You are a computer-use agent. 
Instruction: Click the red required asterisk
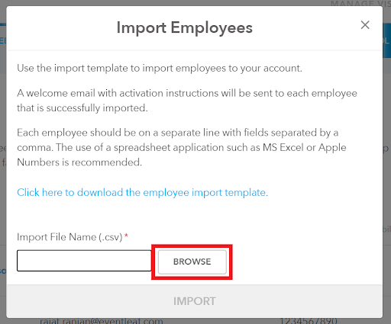[126, 236]
